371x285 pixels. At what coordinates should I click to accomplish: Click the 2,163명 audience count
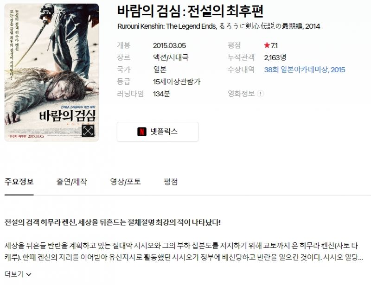[275, 57]
